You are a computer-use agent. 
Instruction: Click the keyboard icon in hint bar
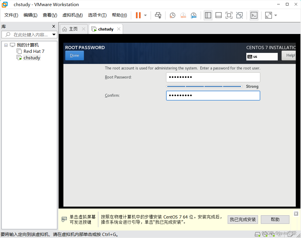pos(64,219)
